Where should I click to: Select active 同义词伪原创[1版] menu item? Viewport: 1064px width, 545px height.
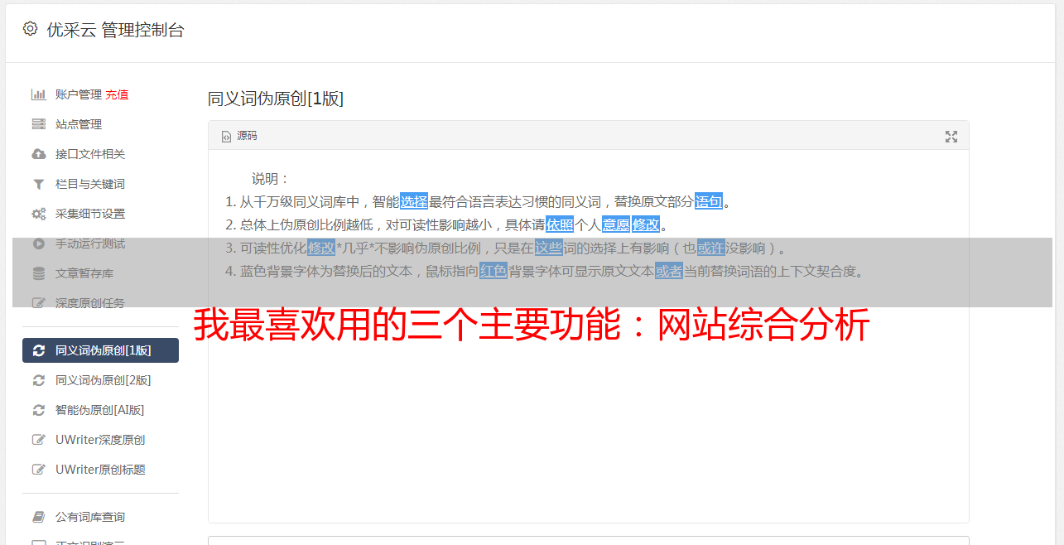tap(100, 350)
